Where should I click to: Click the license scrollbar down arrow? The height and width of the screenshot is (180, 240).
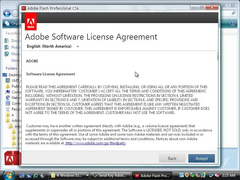tap(218, 148)
